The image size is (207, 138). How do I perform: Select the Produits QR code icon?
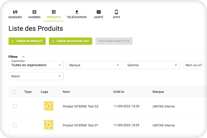tap(54, 12)
